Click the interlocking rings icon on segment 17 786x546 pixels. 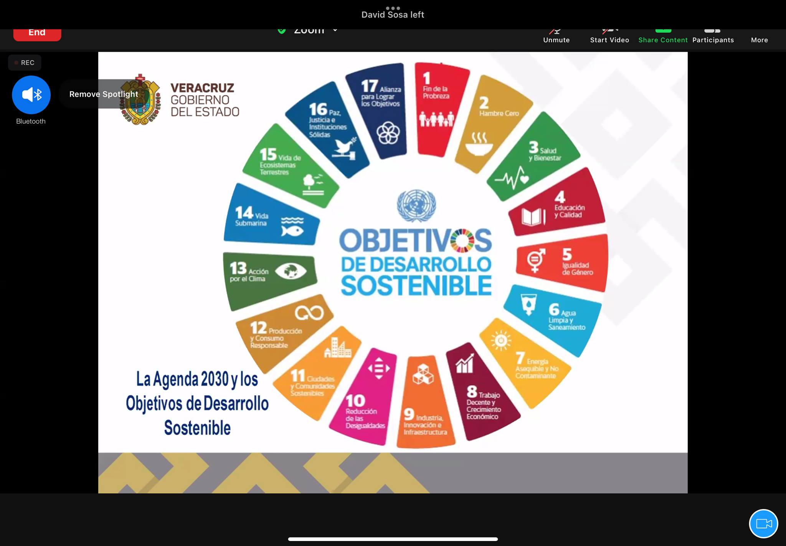[388, 133]
